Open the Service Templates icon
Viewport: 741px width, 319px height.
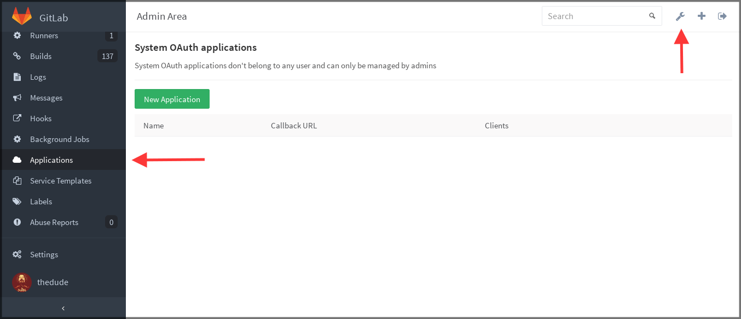[17, 180]
